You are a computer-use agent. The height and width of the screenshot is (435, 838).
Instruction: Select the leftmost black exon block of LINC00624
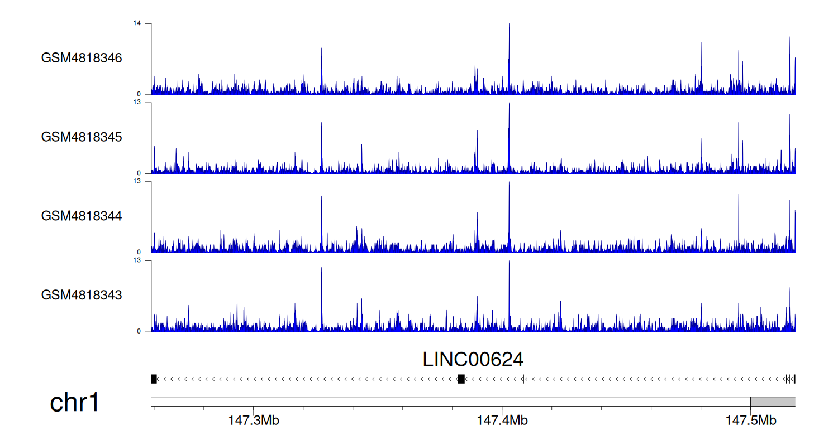154,379
